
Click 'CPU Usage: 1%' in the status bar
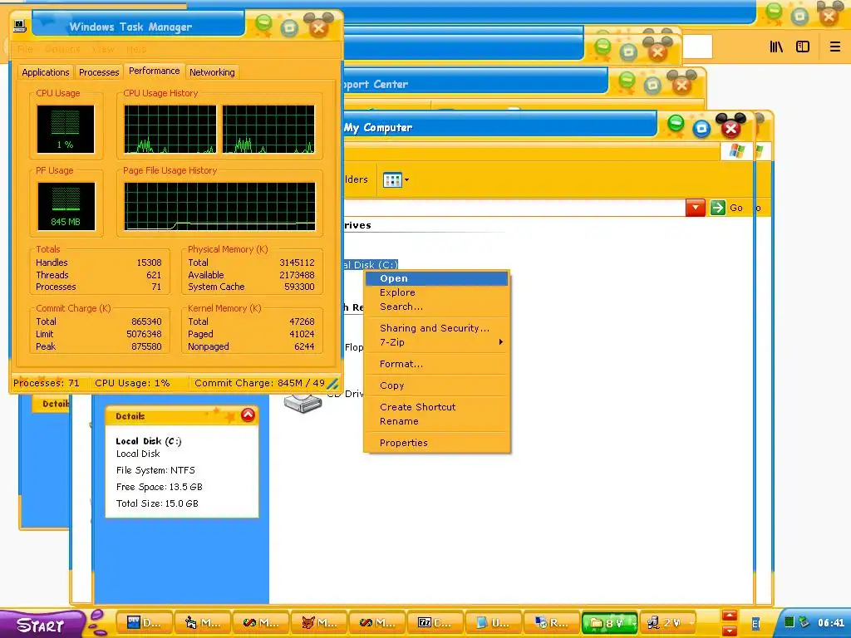point(132,383)
